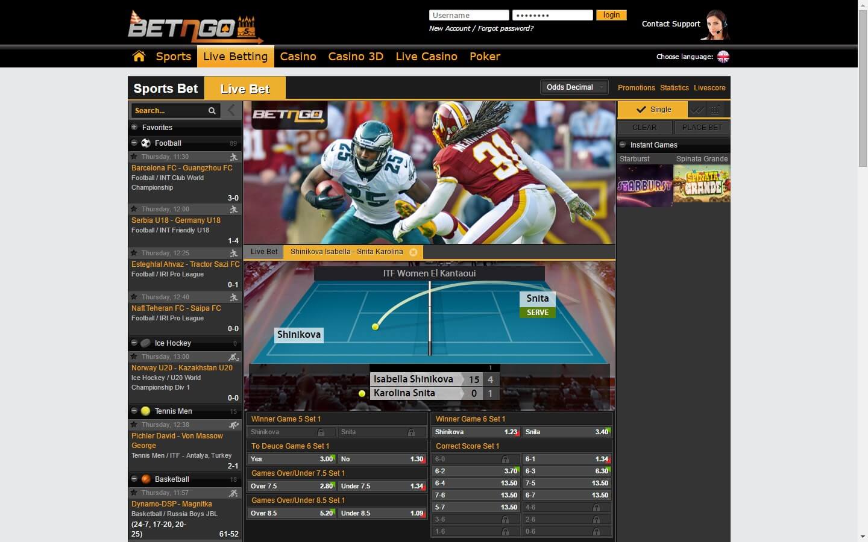Open the Live Betting menu
The height and width of the screenshot is (542, 868).
pyautogui.click(x=235, y=57)
